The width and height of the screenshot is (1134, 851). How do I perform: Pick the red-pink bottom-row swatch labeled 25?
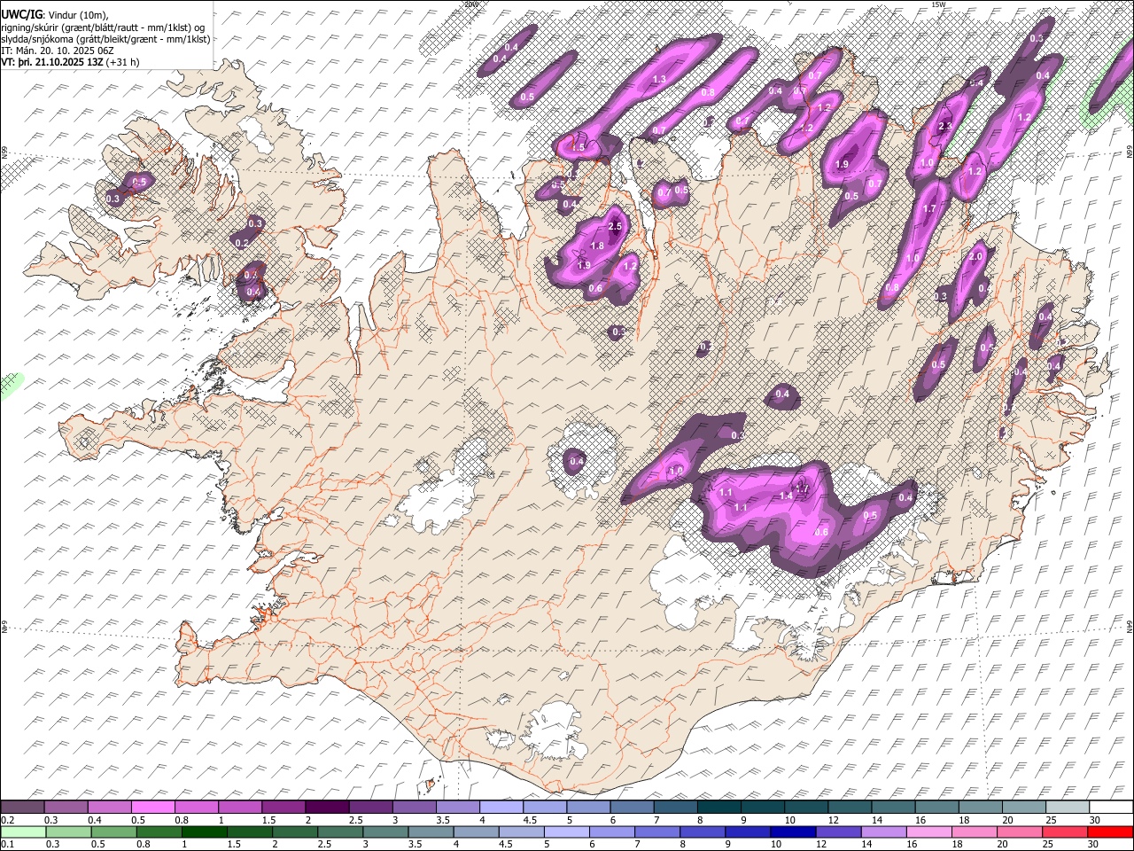[x=1066, y=832]
